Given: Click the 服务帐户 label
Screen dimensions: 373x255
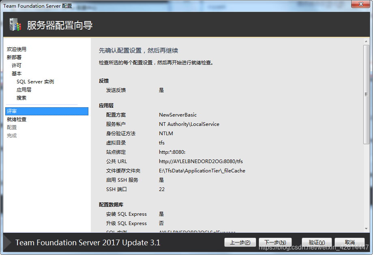Looking at the screenshot, I should [x=116, y=124].
